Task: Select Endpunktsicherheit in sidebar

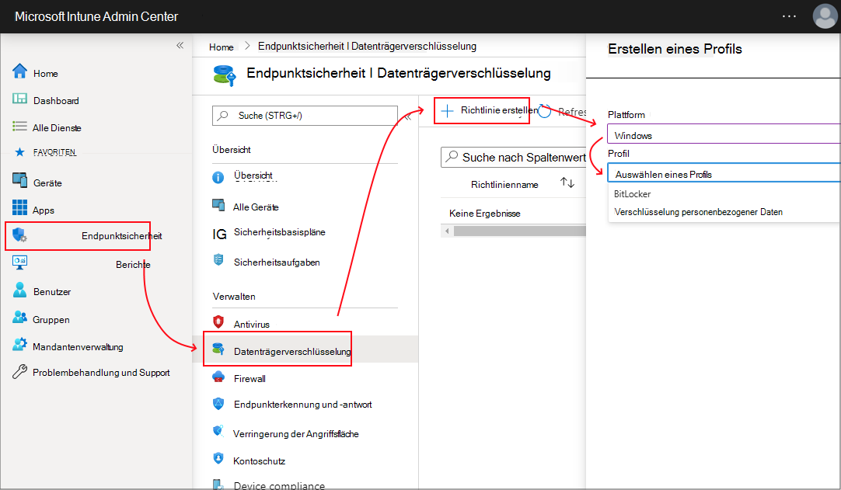Action: pyautogui.click(x=122, y=236)
